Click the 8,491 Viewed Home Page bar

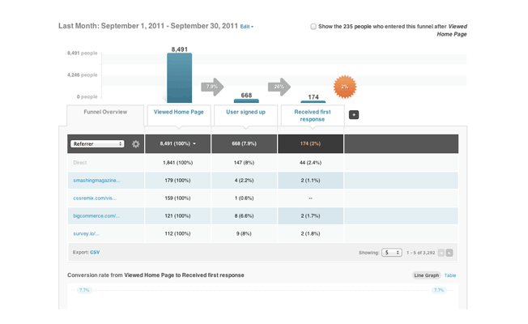tap(180, 78)
